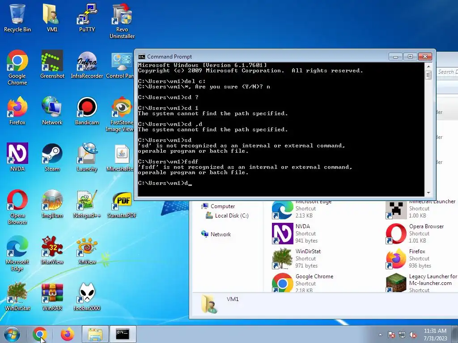The image size is (458, 343).
Task: Open Mineshafter desktop icon
Action: [120, 157]
